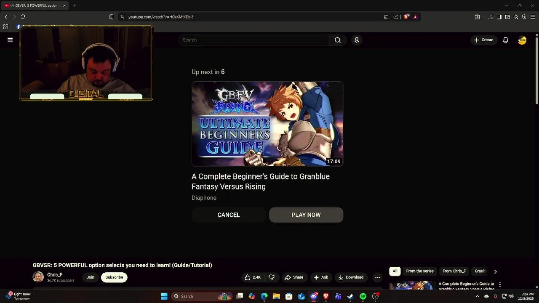Open the Brave Shields lion icon
The width and height of the screenshot is (539, 303).
pos(406,17)
